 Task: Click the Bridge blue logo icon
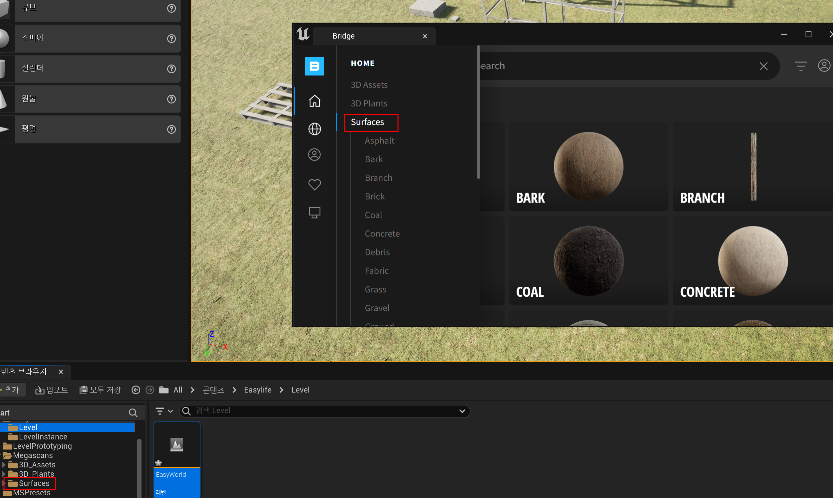(x=314, y=66)
